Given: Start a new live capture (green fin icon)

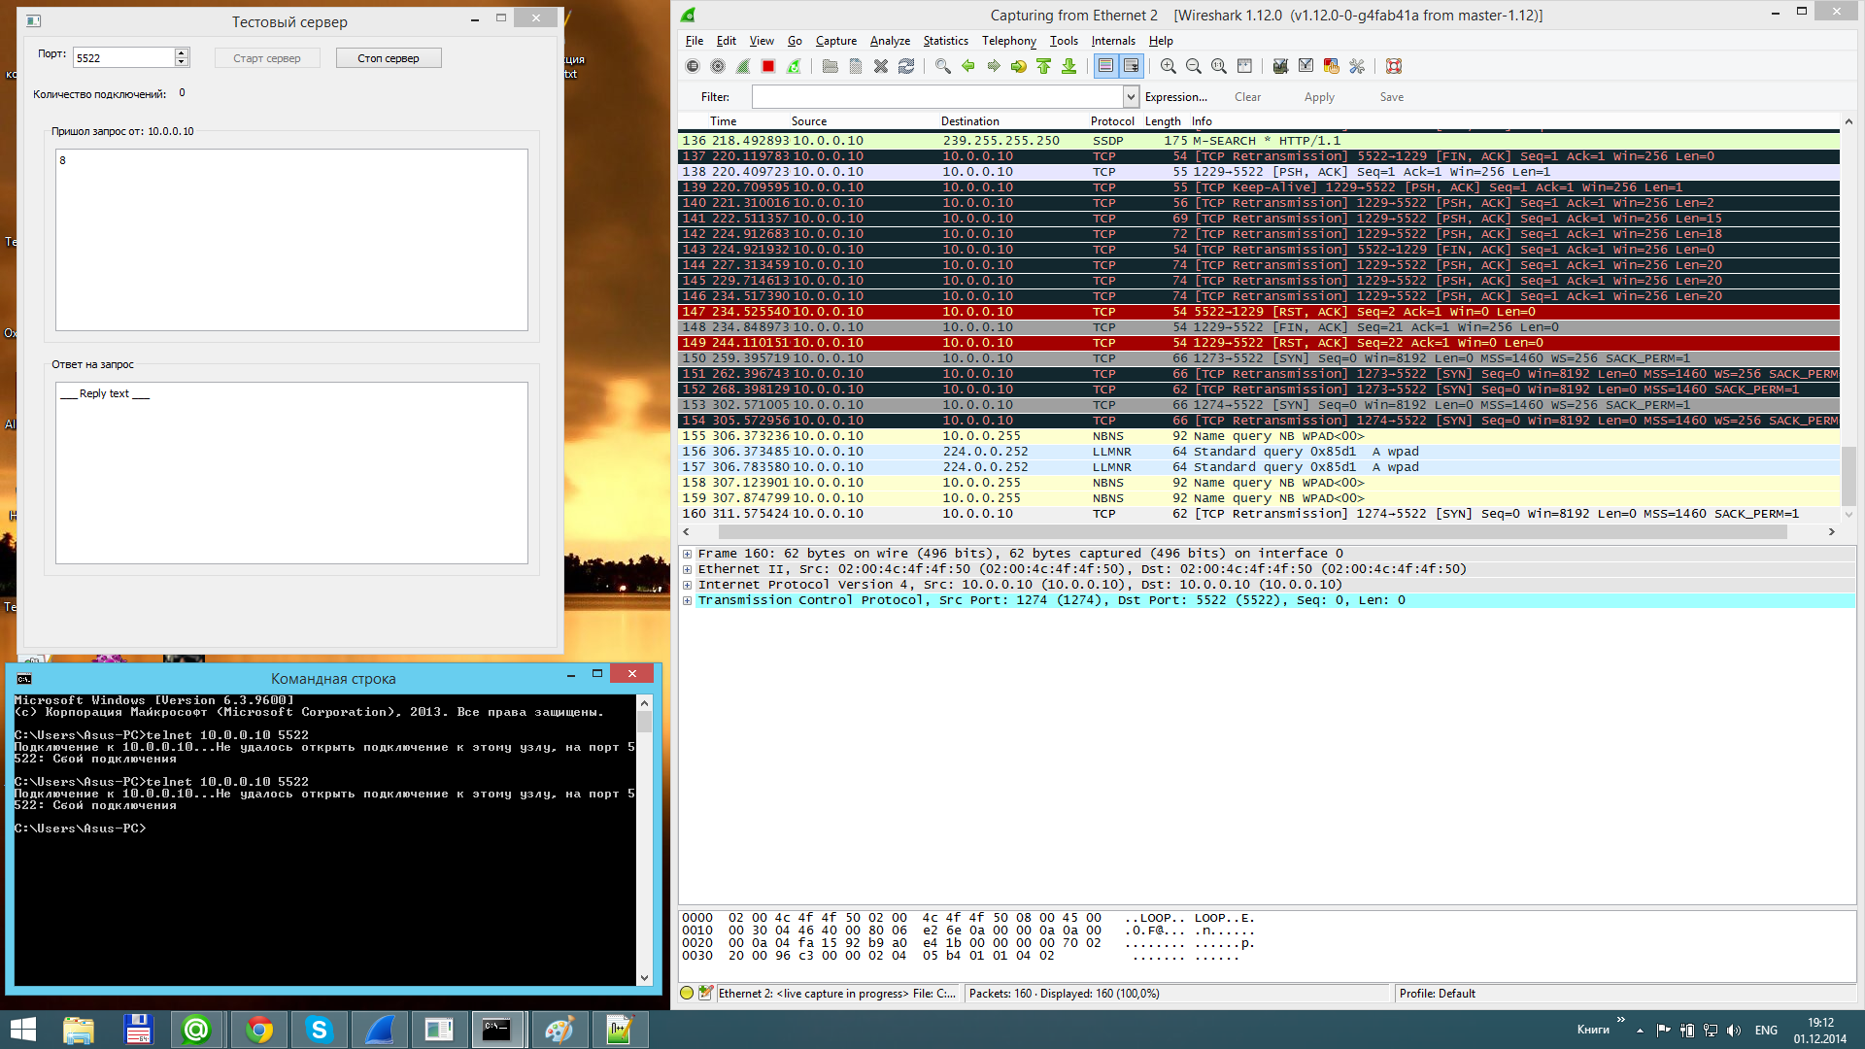Looking at the screenshot, I should pyautogui.click(x=743, y=66).
